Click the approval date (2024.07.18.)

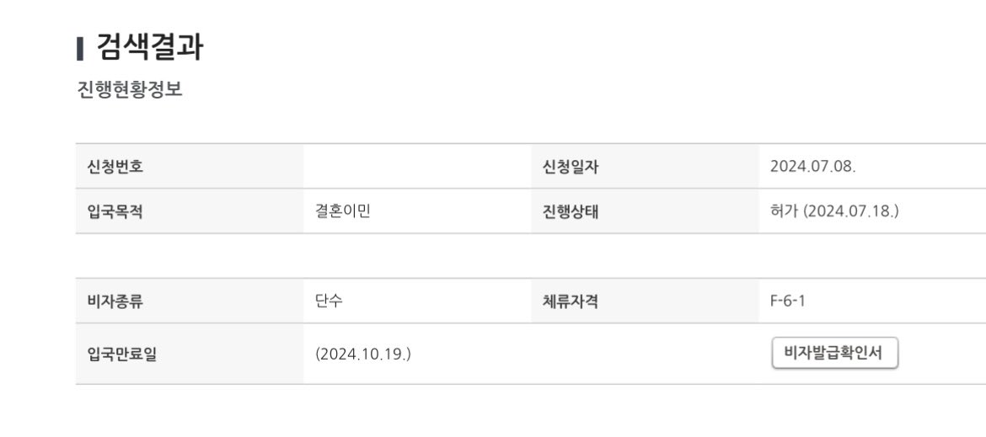pyautogui.click(x=851, y=211)
